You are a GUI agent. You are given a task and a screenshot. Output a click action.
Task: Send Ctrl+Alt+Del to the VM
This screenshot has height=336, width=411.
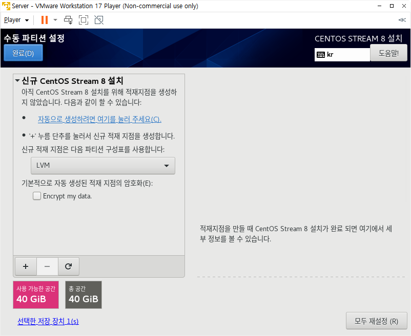point(68,20)
